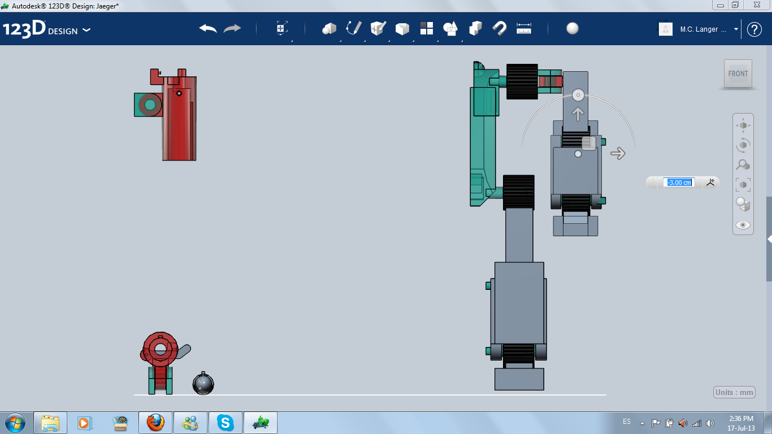Expand the collapsed side panel arrow
Screen dimensions: 772x434
click(x=769, y=240)
